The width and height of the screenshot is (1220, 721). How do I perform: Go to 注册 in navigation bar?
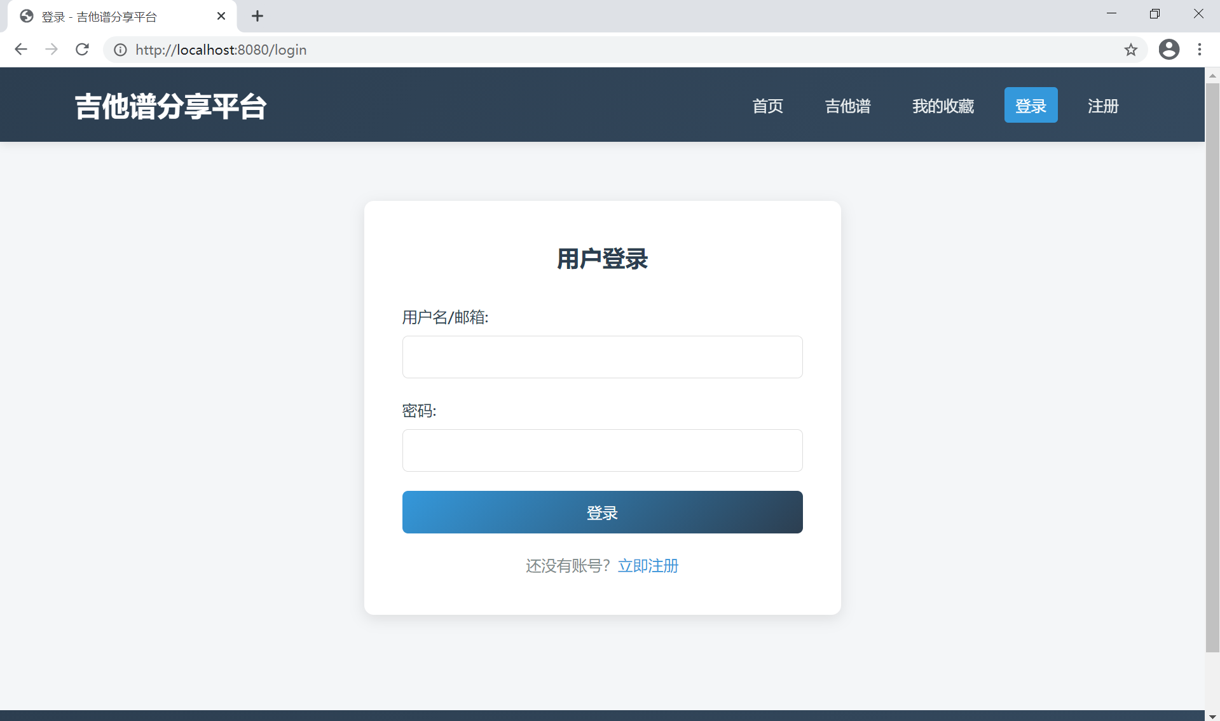1102,106
